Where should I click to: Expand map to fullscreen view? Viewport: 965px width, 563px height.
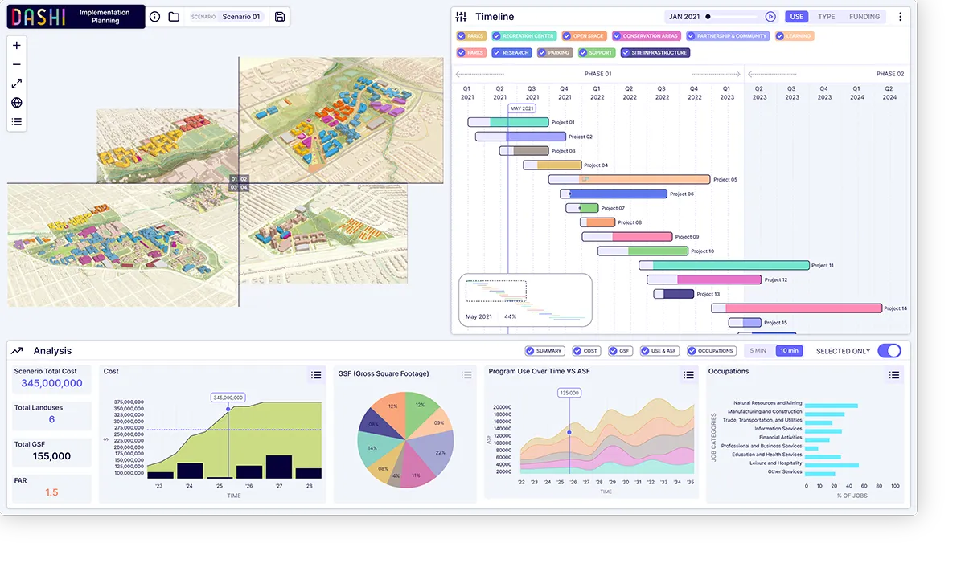pyautogui.click(x=17, y=84)
